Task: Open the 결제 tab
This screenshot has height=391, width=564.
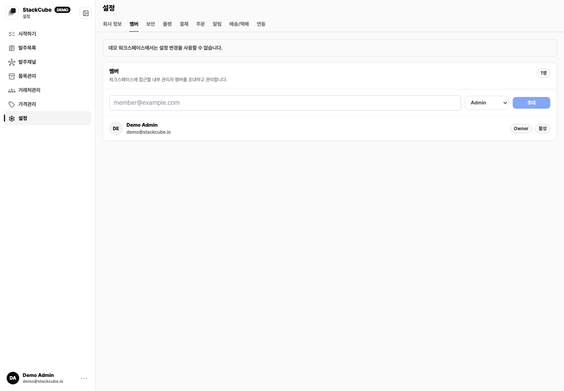Action: click(184, 24)
